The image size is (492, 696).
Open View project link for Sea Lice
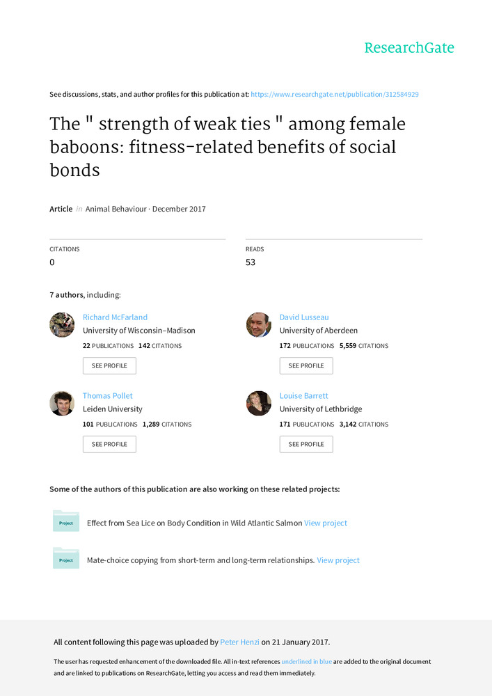tap(326, 523)
